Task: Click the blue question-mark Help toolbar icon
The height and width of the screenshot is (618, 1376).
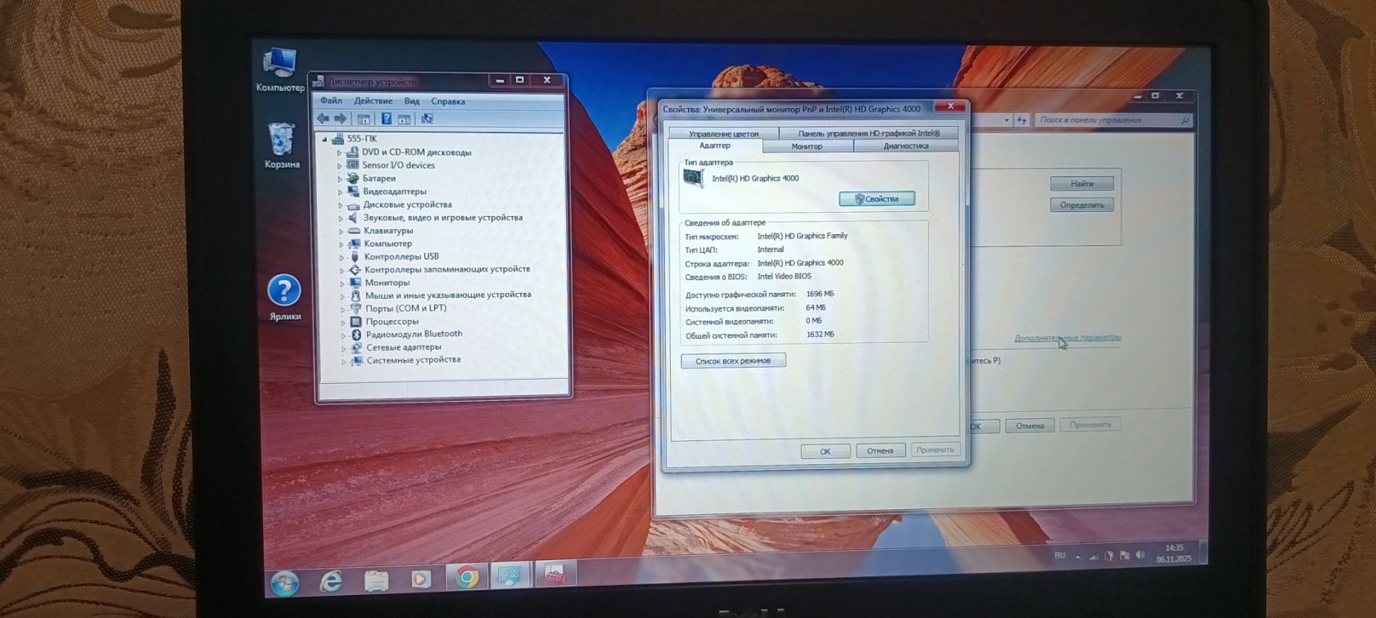Action: point(387,119)
